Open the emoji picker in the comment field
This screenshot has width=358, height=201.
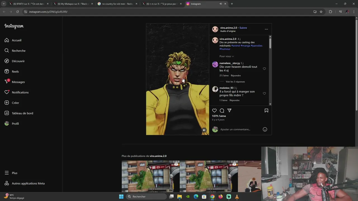click(x=265, y=129)
